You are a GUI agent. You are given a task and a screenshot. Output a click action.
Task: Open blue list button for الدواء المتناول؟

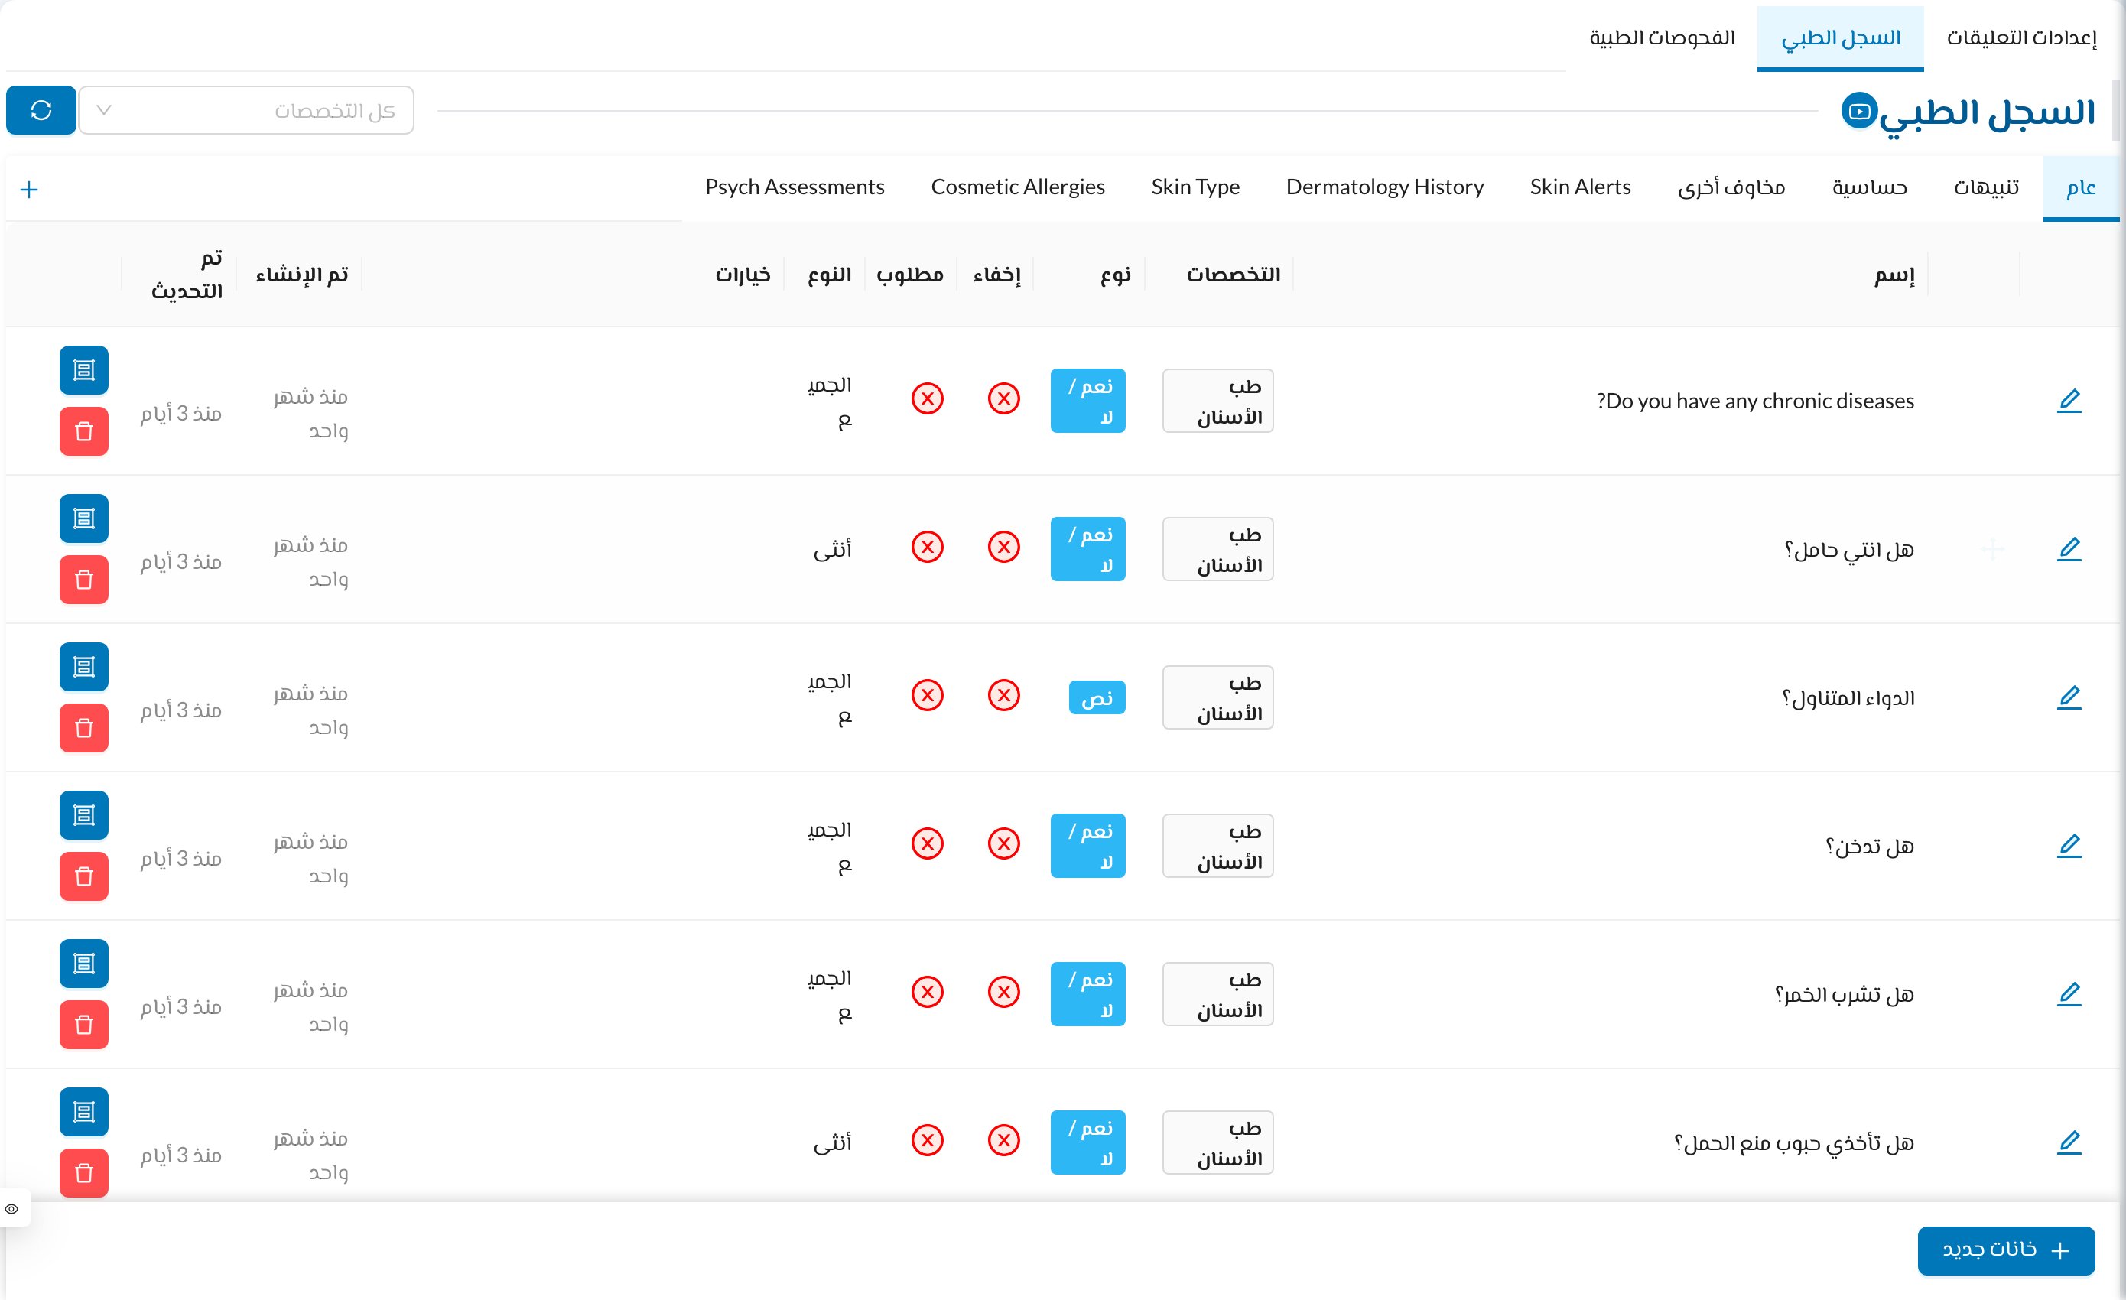coord(83,667)
